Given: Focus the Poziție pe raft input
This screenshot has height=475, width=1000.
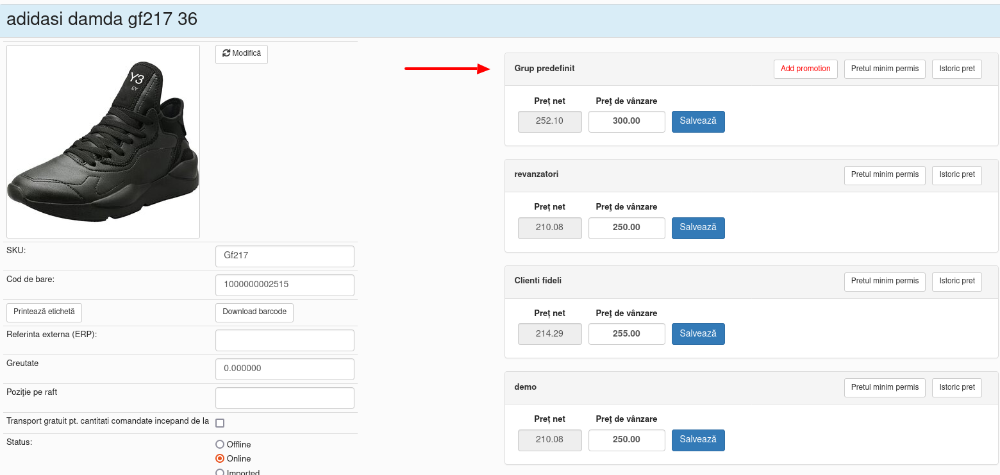Looking at the screenshot, I should tap(285, 398).
